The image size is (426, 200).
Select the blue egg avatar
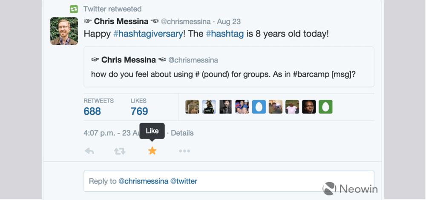click(259, 107)
